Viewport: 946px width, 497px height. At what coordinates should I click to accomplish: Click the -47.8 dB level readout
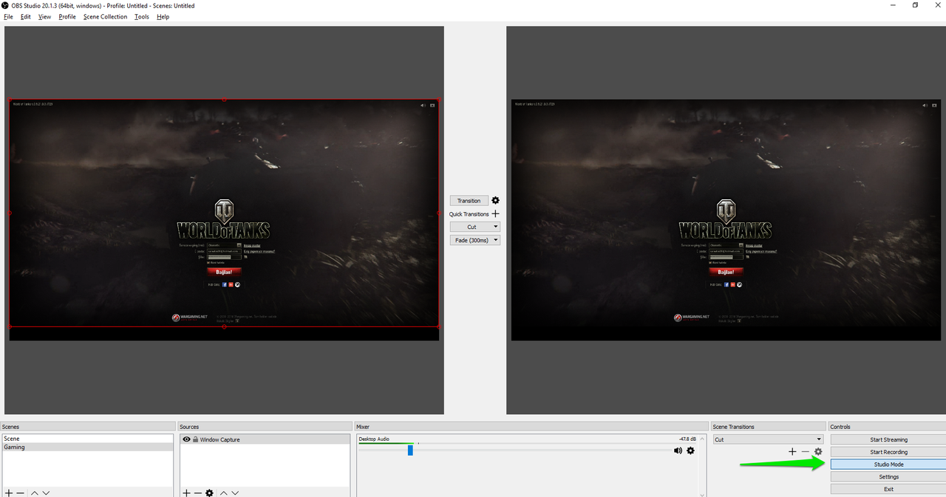[x=689, y=439]
